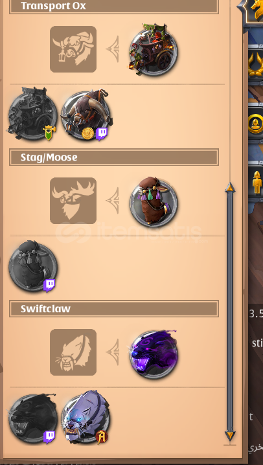Open the golden character figure side tab
This screenshot has width=263, height=465.
pyautogui.click(x=257, y=181)
